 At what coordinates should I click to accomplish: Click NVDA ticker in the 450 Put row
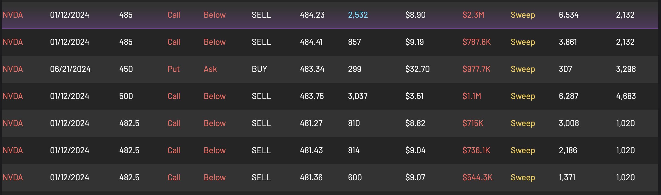point(13,69)
